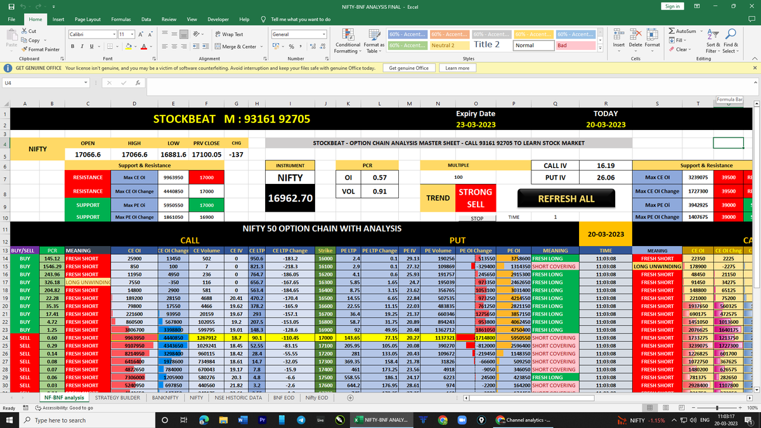Click the Save icon in quick access toolbar

pyautogui.click(x=11, y=6)
